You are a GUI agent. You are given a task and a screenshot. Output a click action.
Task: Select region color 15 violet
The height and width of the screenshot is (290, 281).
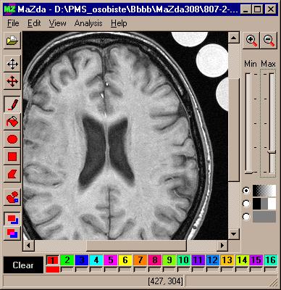click(x=256, y=260)
